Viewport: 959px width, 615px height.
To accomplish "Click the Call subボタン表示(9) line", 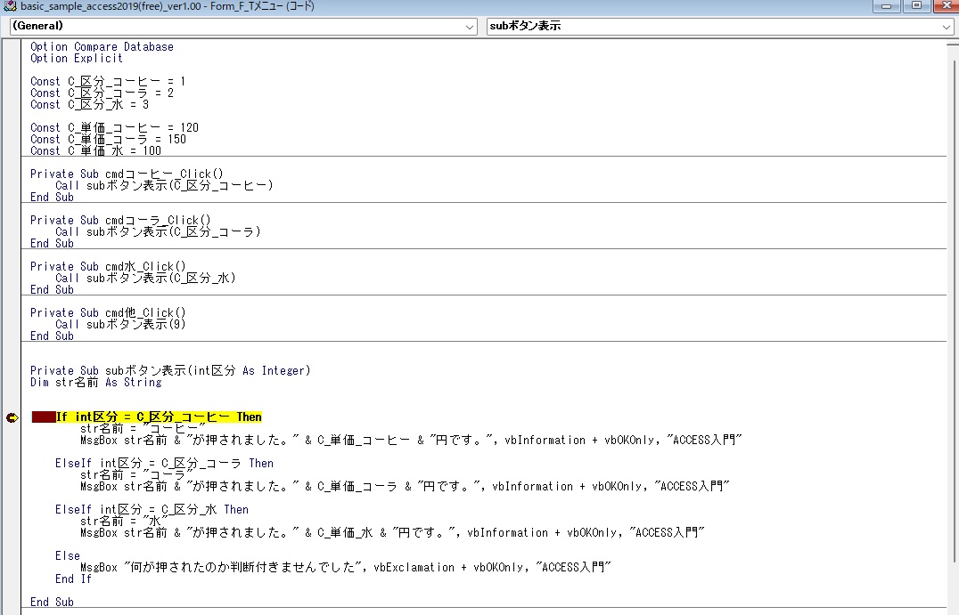I will [120, 325].
